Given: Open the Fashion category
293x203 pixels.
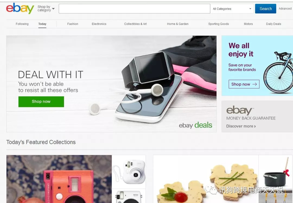Looking at the screenshot, I should (x=73, y=24).
